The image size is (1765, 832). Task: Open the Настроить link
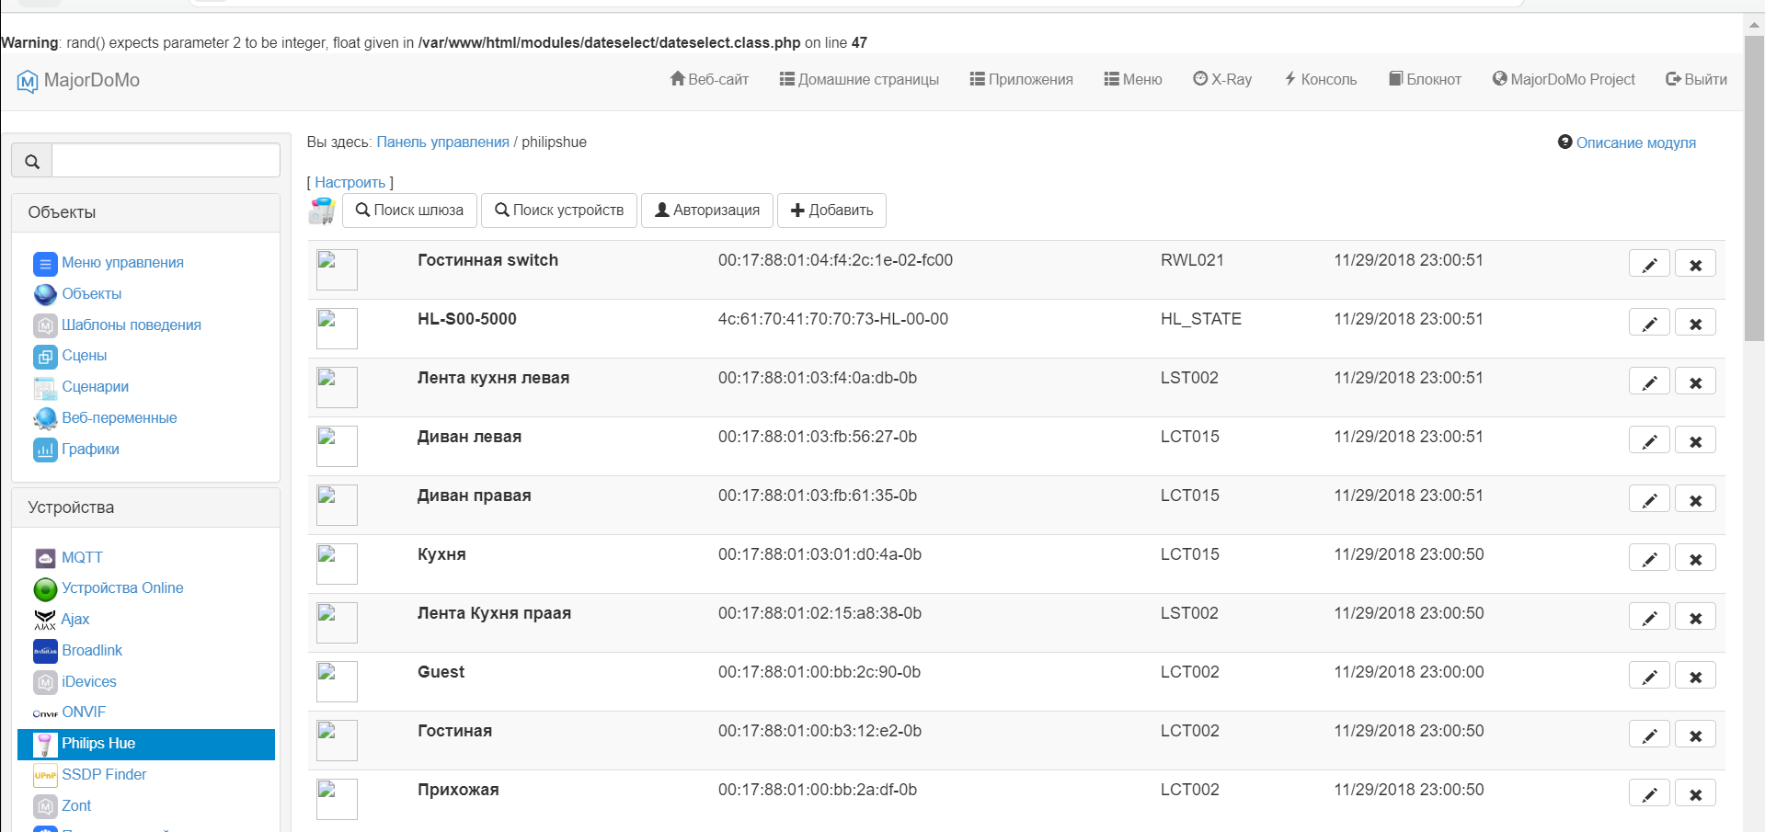[x=350, y=182]
